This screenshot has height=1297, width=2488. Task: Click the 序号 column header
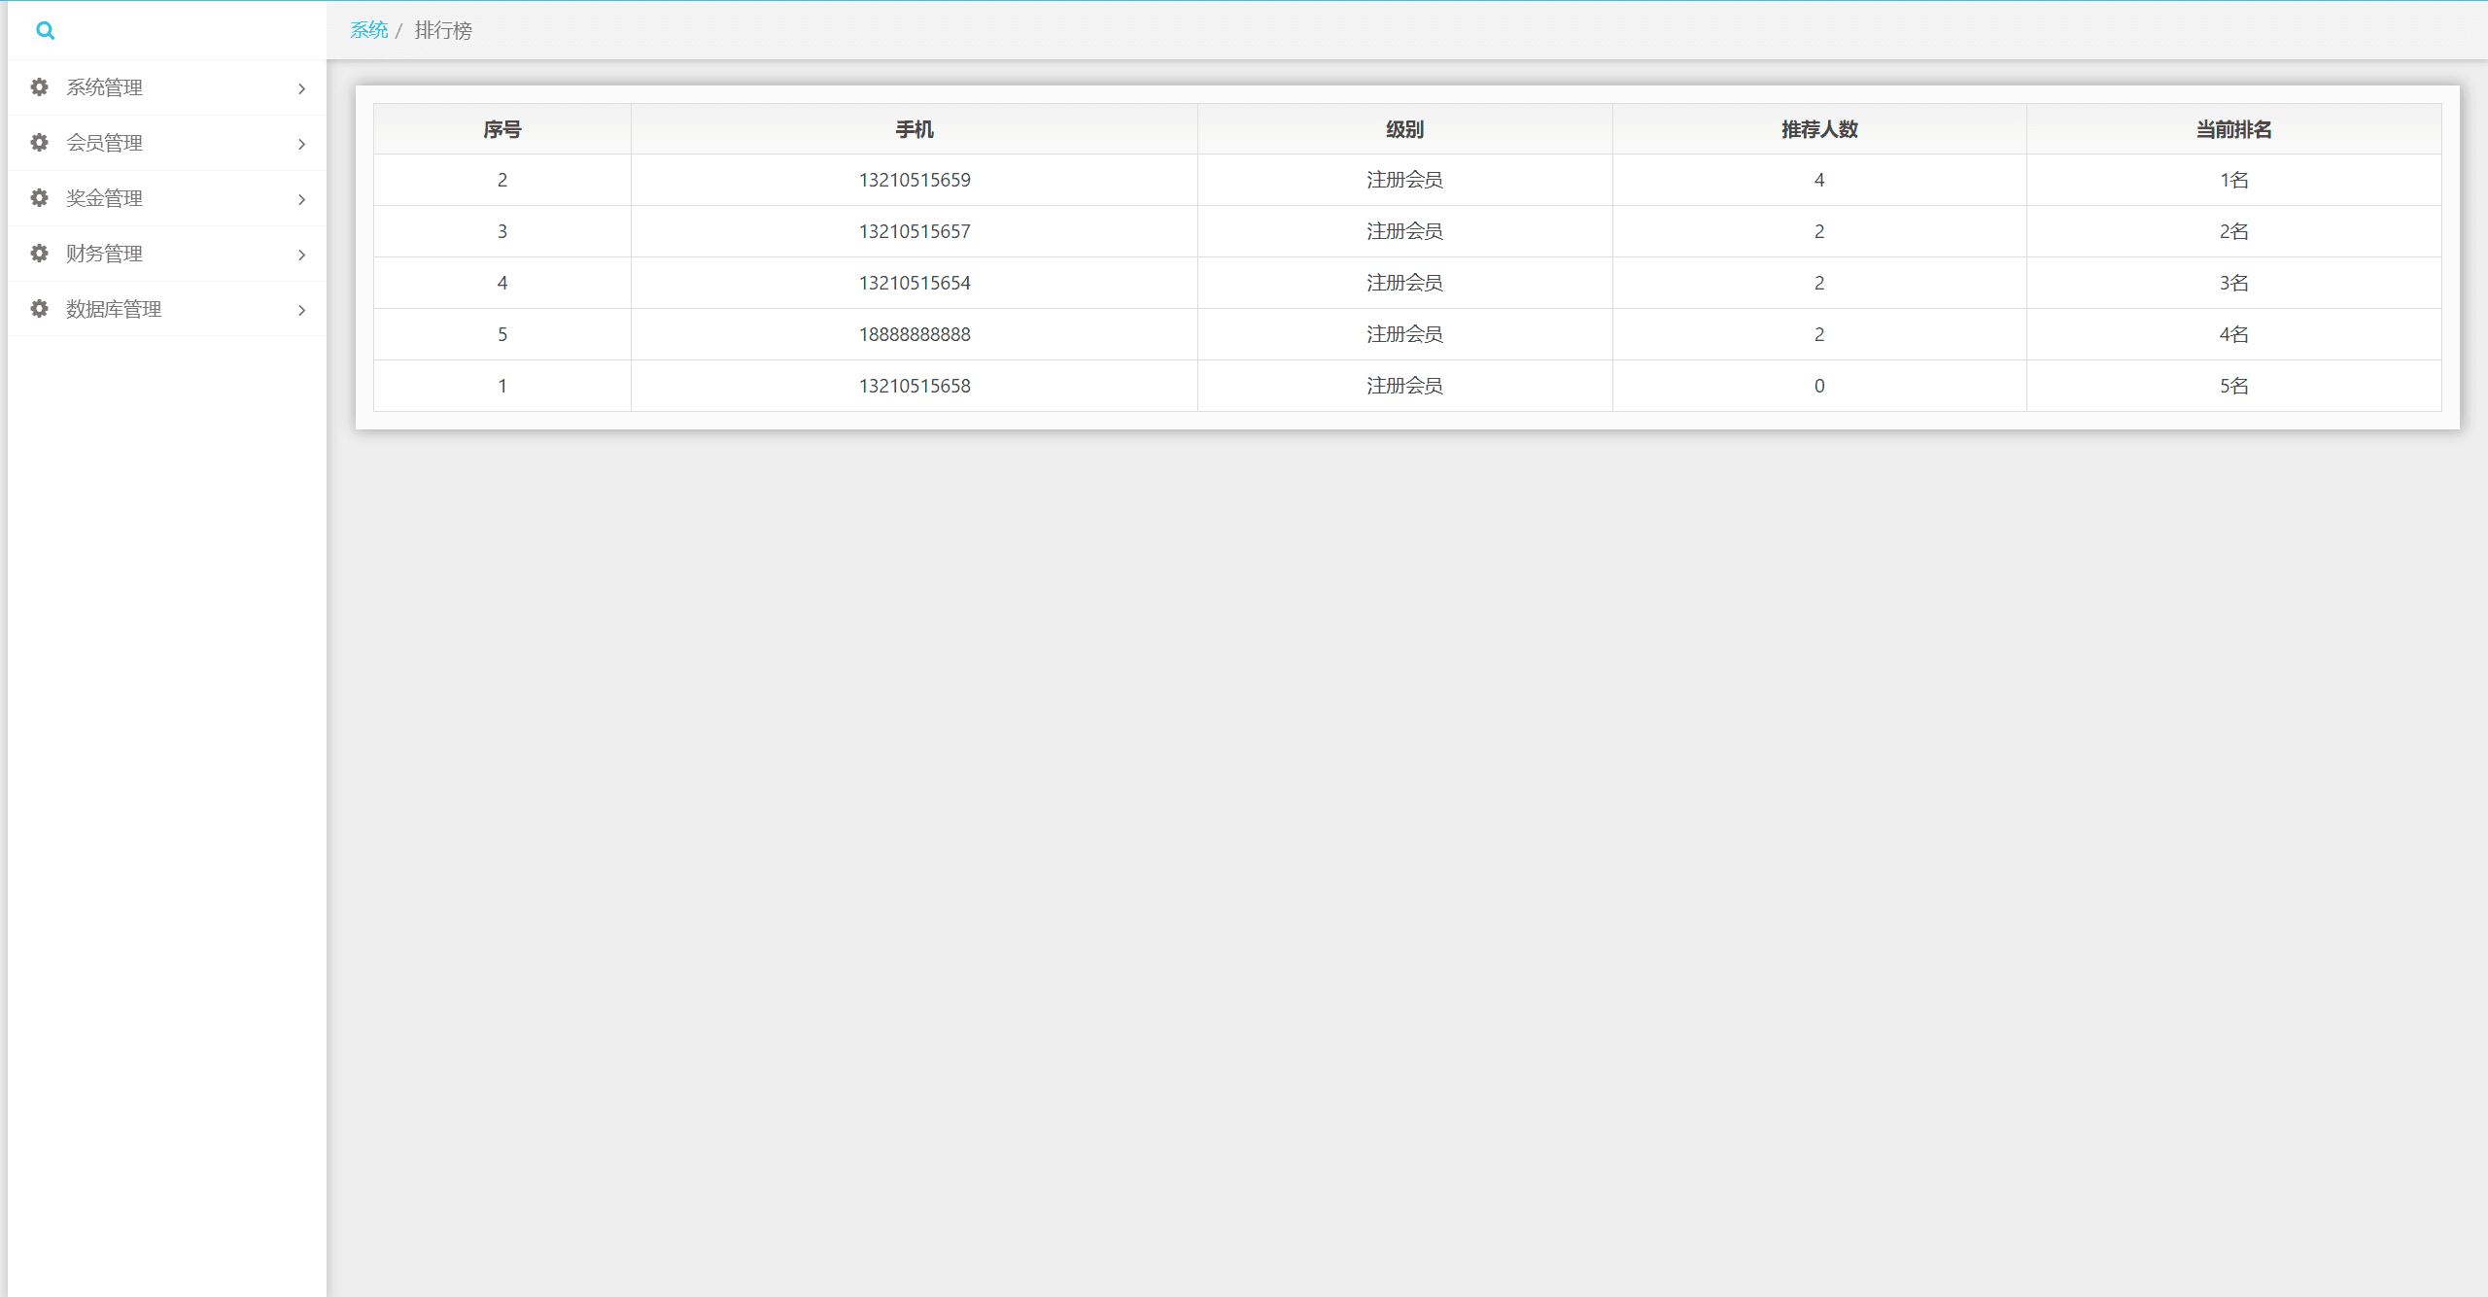502,129
